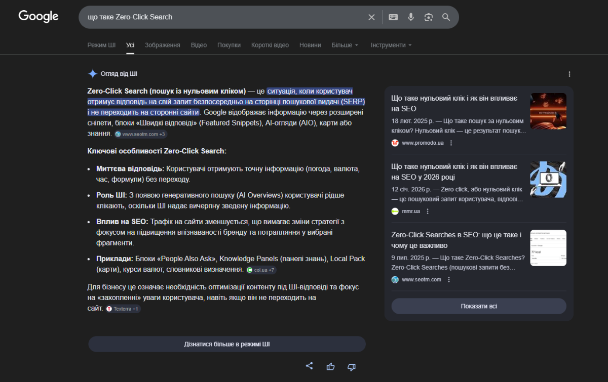
Task: Open the Інструменти dropdown
Action: tap(390, 45)
